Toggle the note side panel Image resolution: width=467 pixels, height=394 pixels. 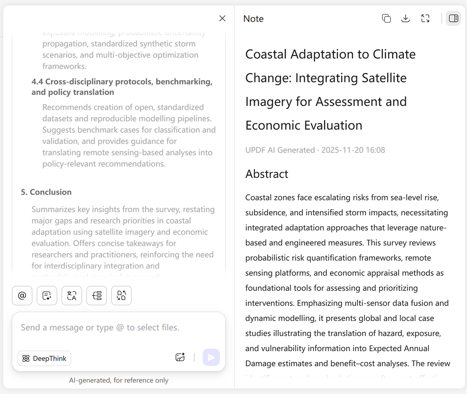(453, 19)
